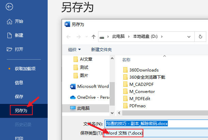Click 名称 column header
The height and width of the screenshot is (140, 208).
pyautogui.click(x=126, y=60)
